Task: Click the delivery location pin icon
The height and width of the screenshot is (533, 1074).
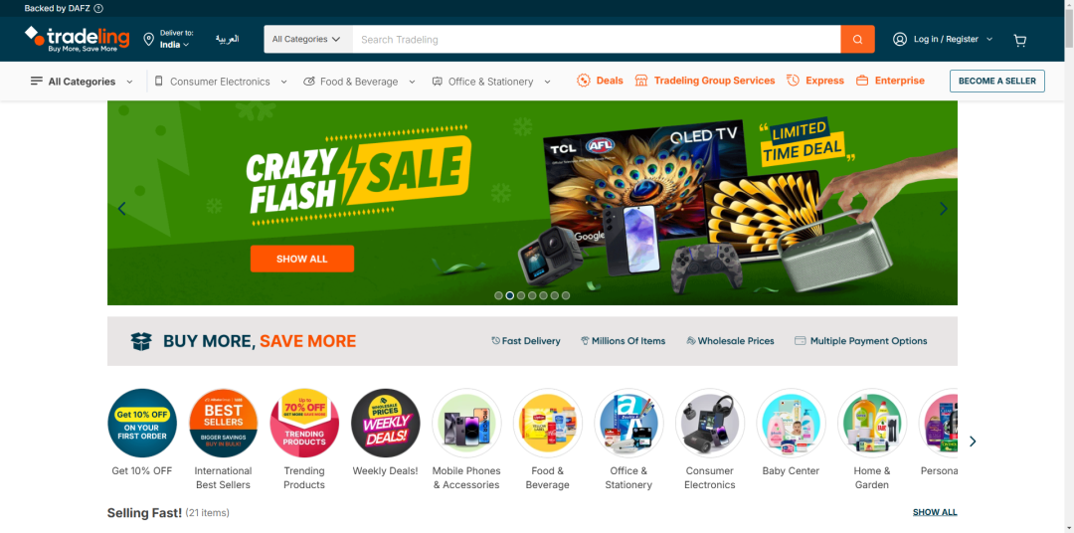Action: pyautogui.click(x=148, y=39)
